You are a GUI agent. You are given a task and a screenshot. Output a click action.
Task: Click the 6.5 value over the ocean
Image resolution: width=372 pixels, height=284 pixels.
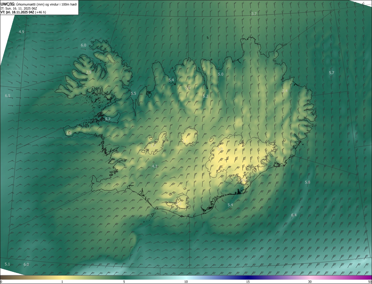pyautogui.click(x=8, y=96)
